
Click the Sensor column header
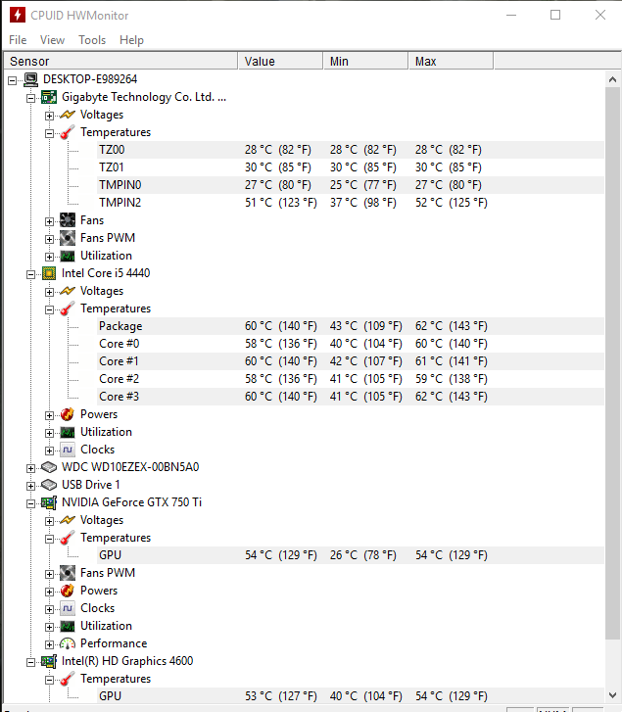[120, 62]
